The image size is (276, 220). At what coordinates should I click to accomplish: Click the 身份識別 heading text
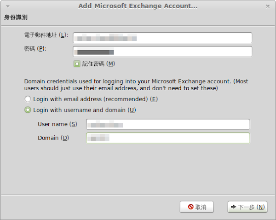16,17
